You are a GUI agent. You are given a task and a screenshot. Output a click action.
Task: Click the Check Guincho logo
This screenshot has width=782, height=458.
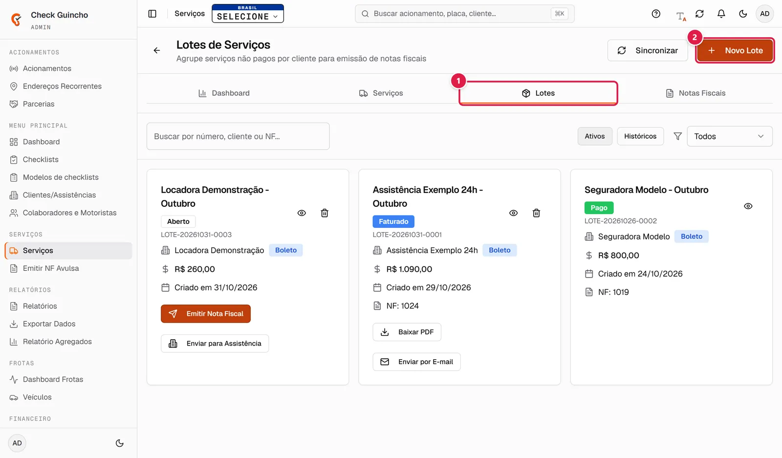[x=17, y=20]
